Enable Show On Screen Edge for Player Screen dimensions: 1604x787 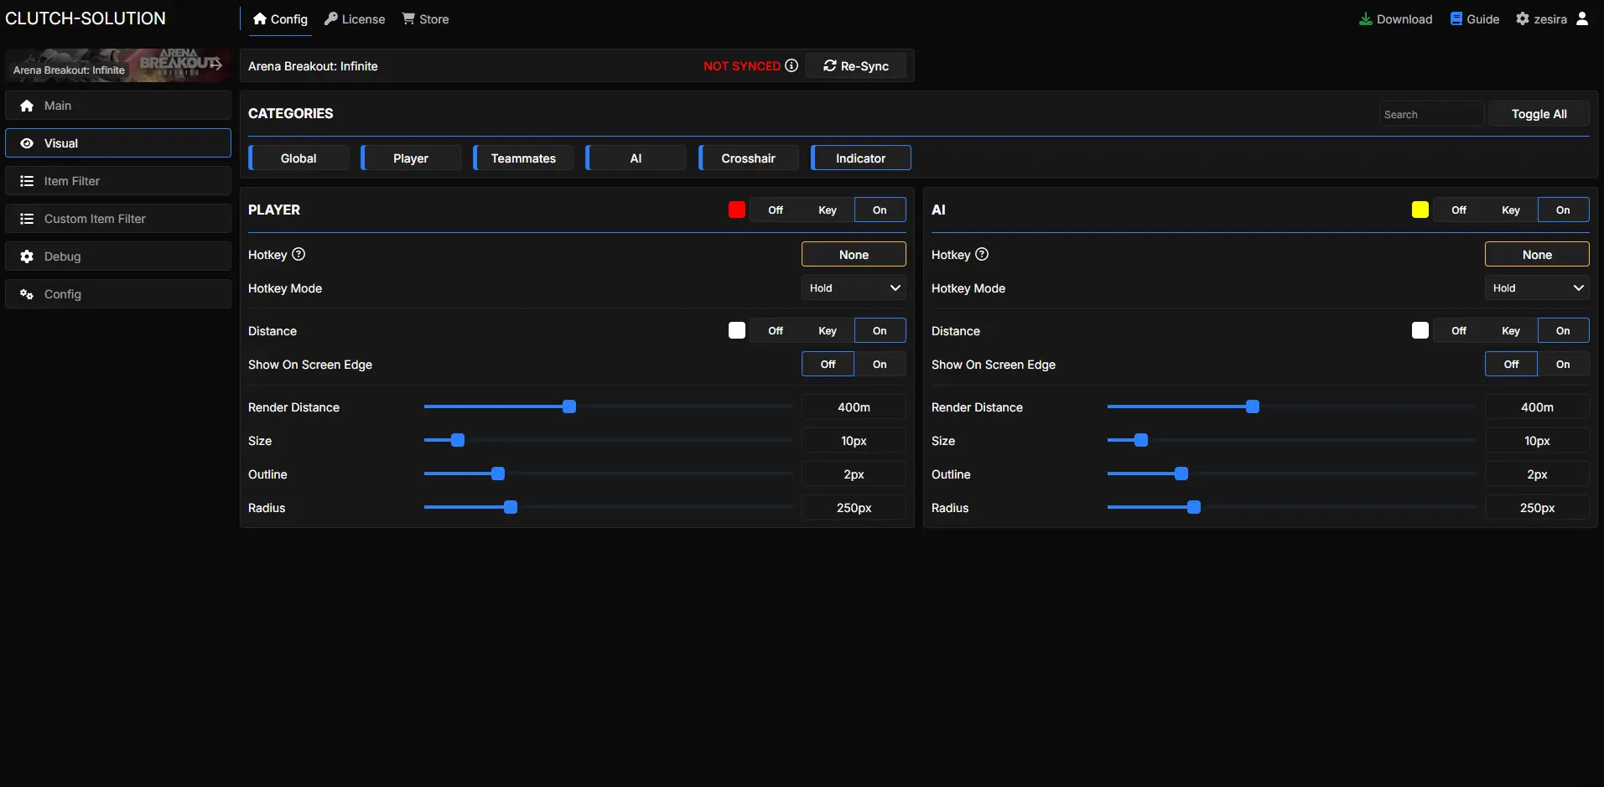pos(880,365)
